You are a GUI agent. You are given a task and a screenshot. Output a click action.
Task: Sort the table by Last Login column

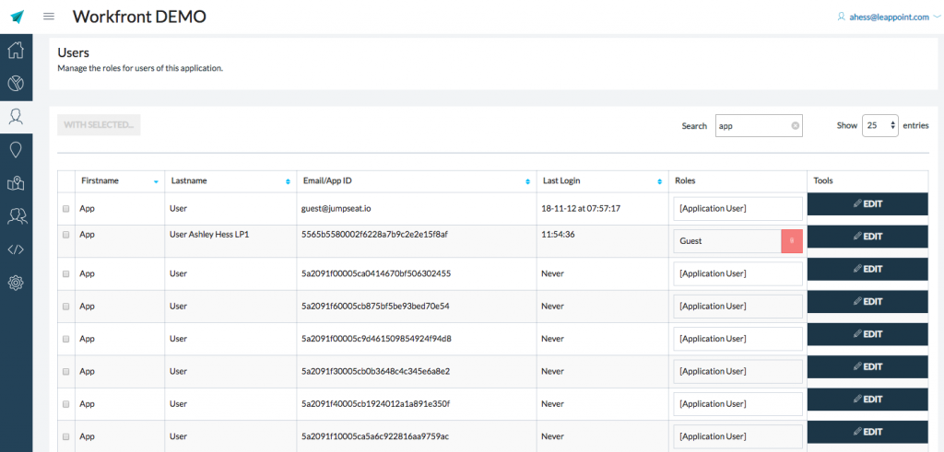601,181
